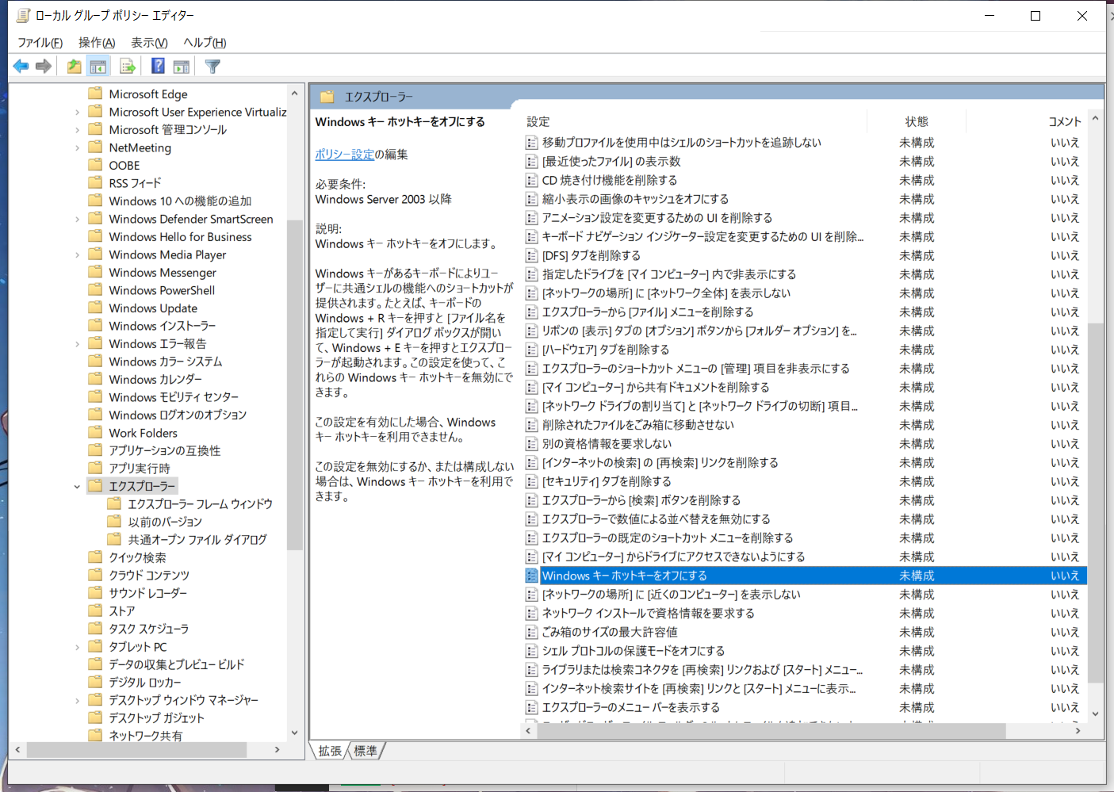1114x792 pixels.
Task: Click 未構成 status of ネットワーク インストールで資格情報を要求する
Action: (x=917, y=613)
